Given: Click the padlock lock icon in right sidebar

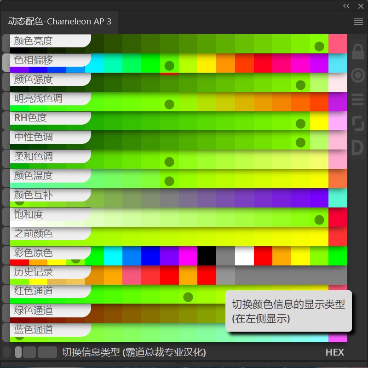Looking at the screenshot, I should [x=358, y=52].
